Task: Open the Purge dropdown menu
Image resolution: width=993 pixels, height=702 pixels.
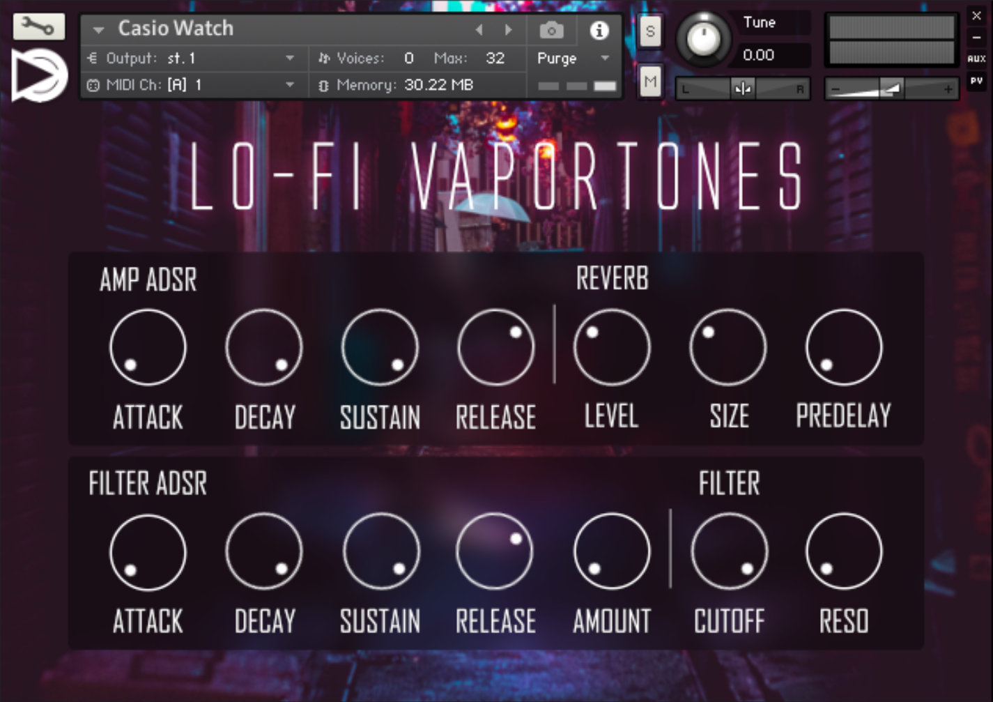Action: click(x=574, y=59)
